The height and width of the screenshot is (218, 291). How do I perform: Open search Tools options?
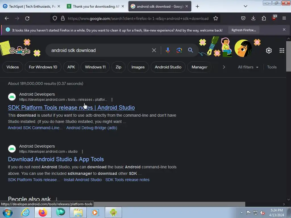(x=272, y=67)
